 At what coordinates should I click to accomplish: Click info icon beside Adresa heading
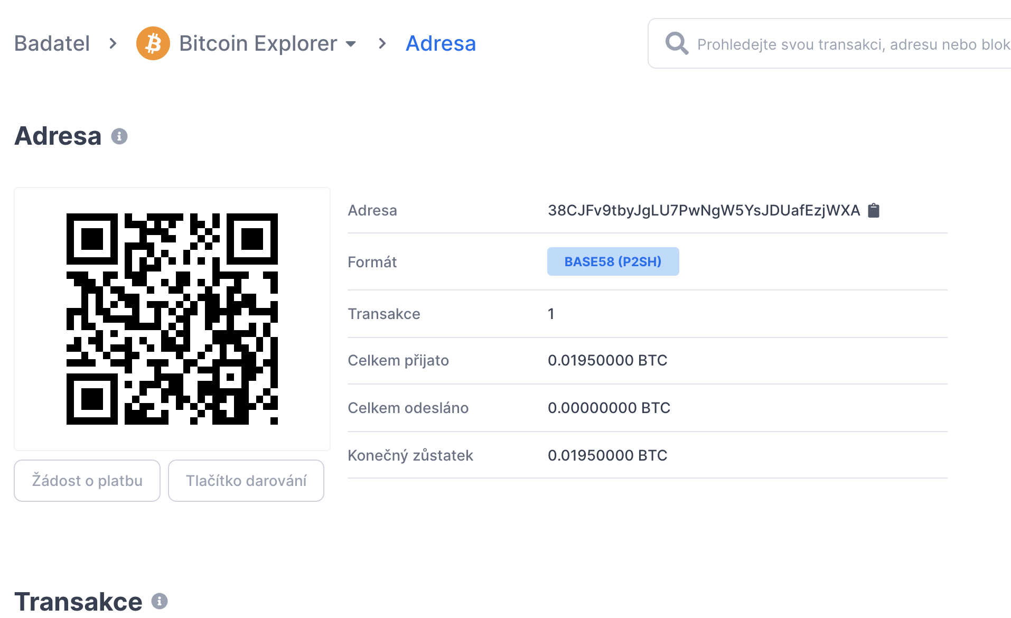pos(119,136)
